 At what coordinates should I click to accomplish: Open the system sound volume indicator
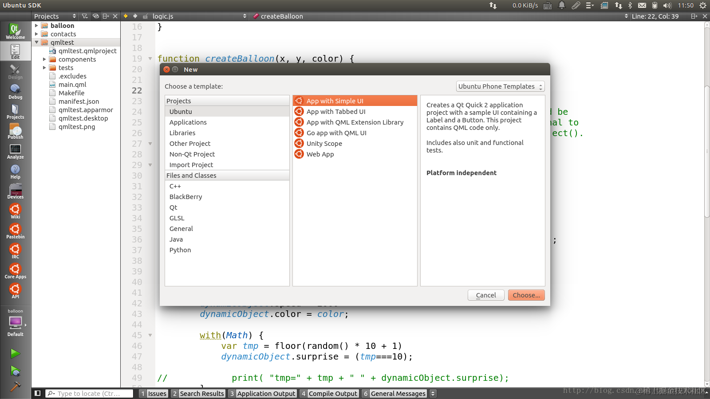tap(667, 5)
